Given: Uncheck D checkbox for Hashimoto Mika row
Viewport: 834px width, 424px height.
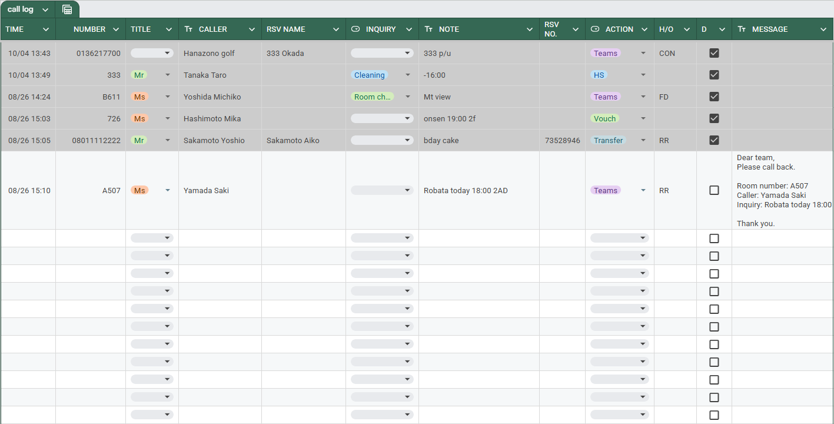Looking at the screenshot, I should pos(714,118).
